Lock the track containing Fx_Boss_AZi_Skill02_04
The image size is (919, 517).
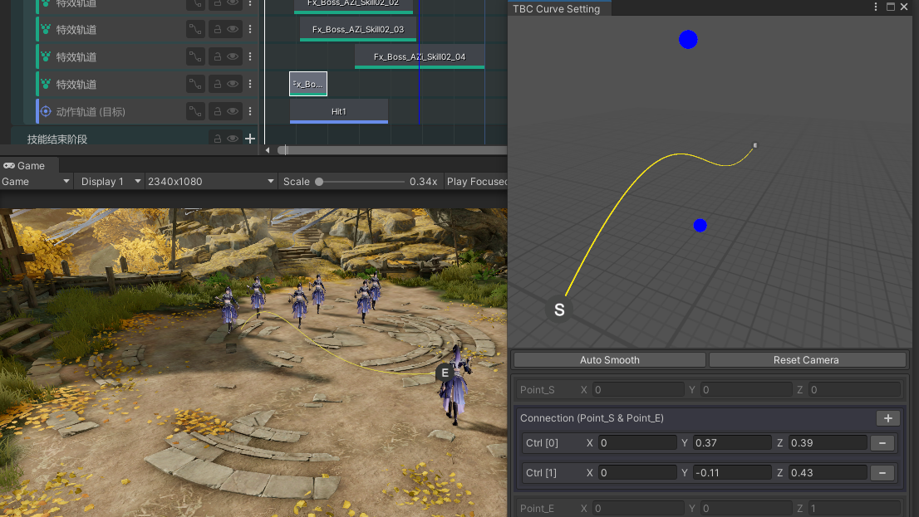[218, 56]
